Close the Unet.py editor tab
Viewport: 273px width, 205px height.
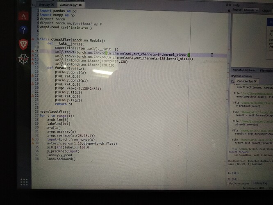[x=53, y=4]
